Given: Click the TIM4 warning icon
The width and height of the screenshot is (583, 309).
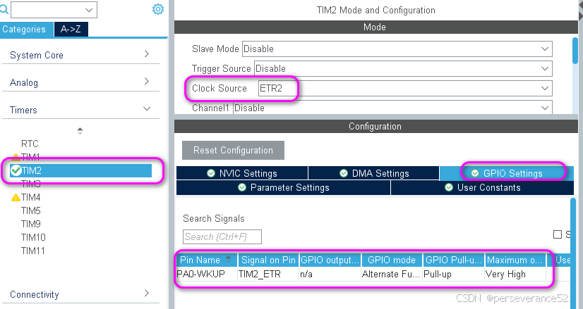Looking at the screenshot, I should click(16, 198).
